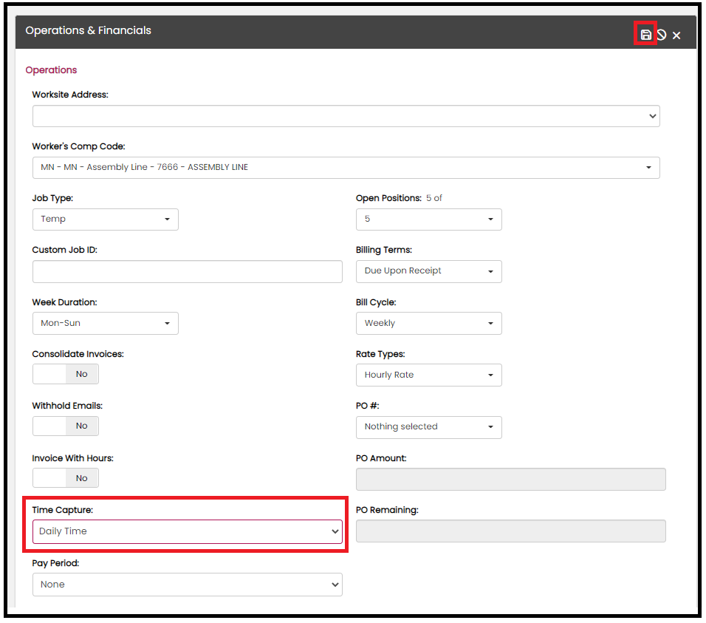Open the Bill Cycle dropdown
The image size is (706, 623).
(428, 324)
